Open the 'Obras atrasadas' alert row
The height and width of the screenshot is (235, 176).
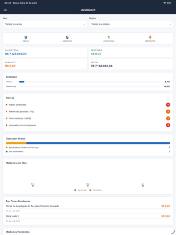[x=88, y=105]
